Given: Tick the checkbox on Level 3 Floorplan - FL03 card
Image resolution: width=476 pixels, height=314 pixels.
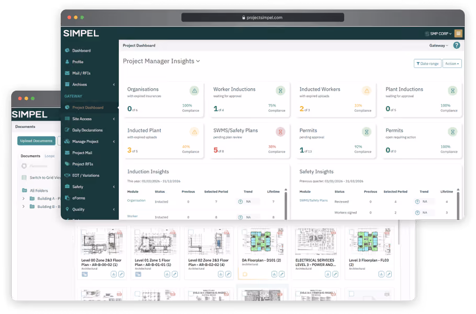Looking at the screenshot, I should pyautogui.click(x=352, y=232).
